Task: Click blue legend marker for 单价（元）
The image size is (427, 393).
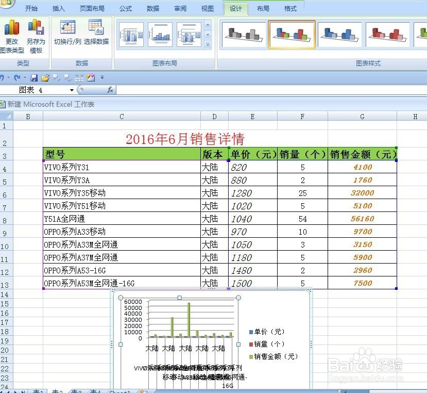Action: click(x=251, y=332)
